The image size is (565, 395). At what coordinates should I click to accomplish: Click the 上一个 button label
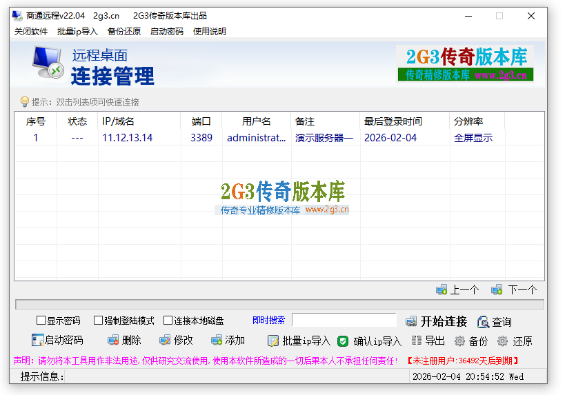(x=464, y=290)
